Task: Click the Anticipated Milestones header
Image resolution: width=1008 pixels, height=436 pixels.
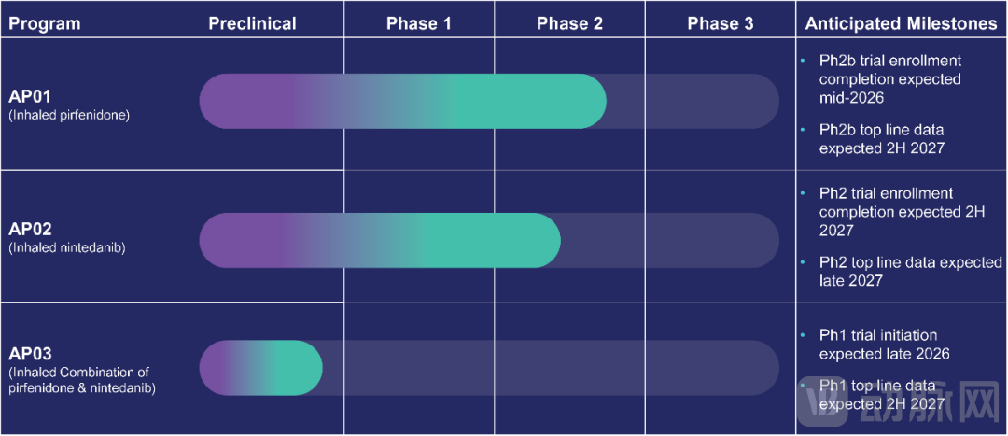Action: click(901, 23)
